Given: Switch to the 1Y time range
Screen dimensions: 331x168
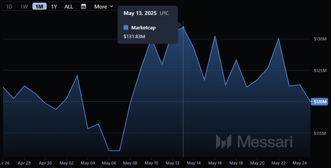Looking at the screenshot, I should 54,6.
